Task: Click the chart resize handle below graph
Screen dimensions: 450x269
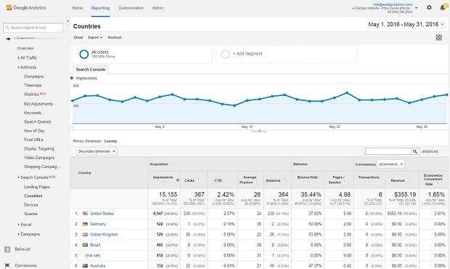Action: coord(259,131)
